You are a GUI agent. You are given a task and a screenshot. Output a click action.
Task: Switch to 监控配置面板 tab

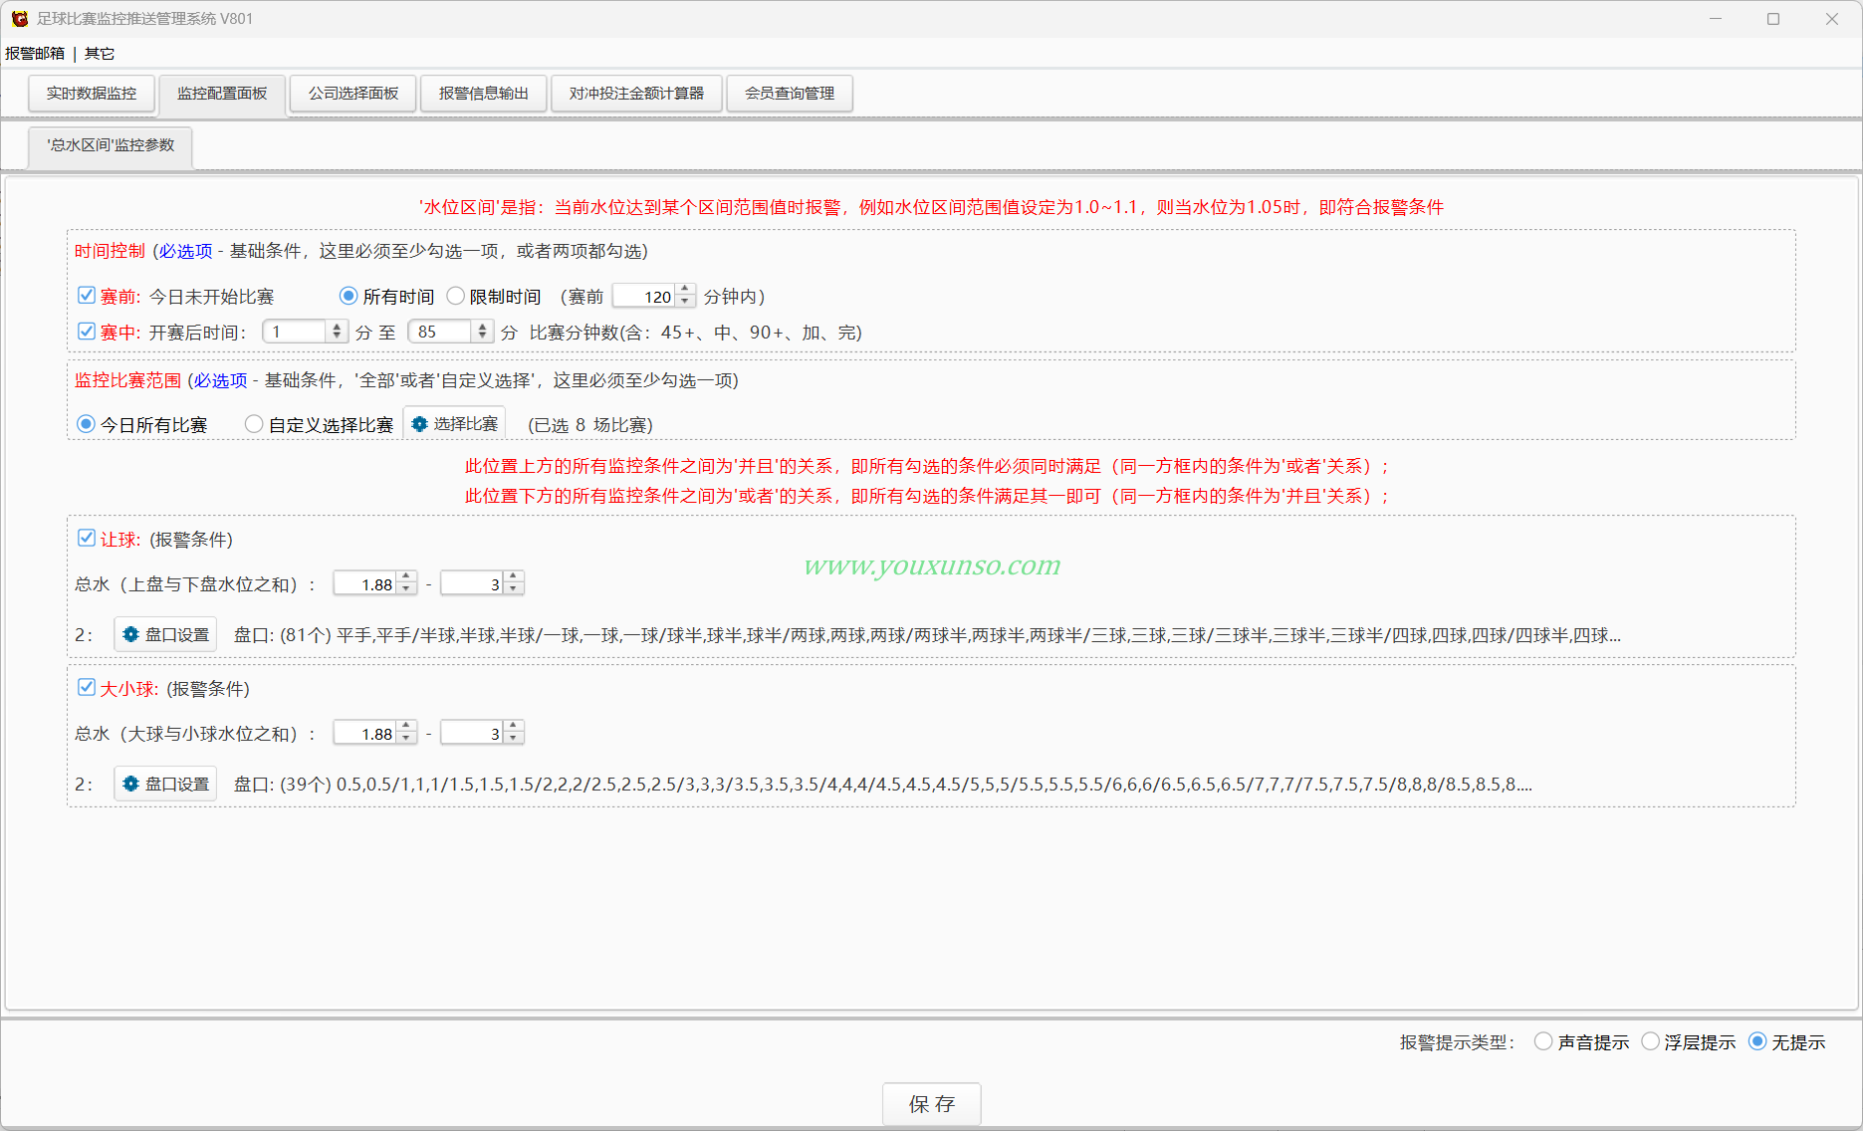(x=222, y=94)
